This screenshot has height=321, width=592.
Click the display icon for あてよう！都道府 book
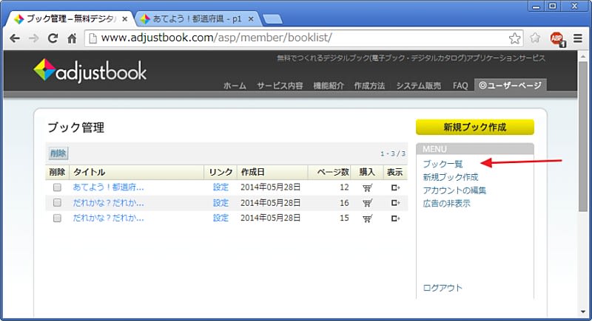click(x=395, y=187)
